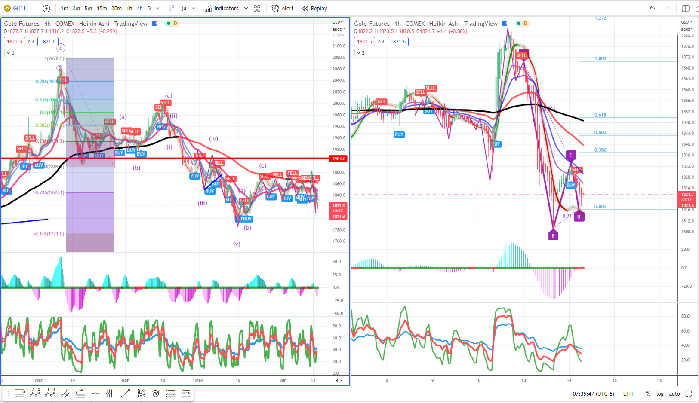Select the 5m timeframe
The height and width of the screenshot is (403, 699).
89,9
